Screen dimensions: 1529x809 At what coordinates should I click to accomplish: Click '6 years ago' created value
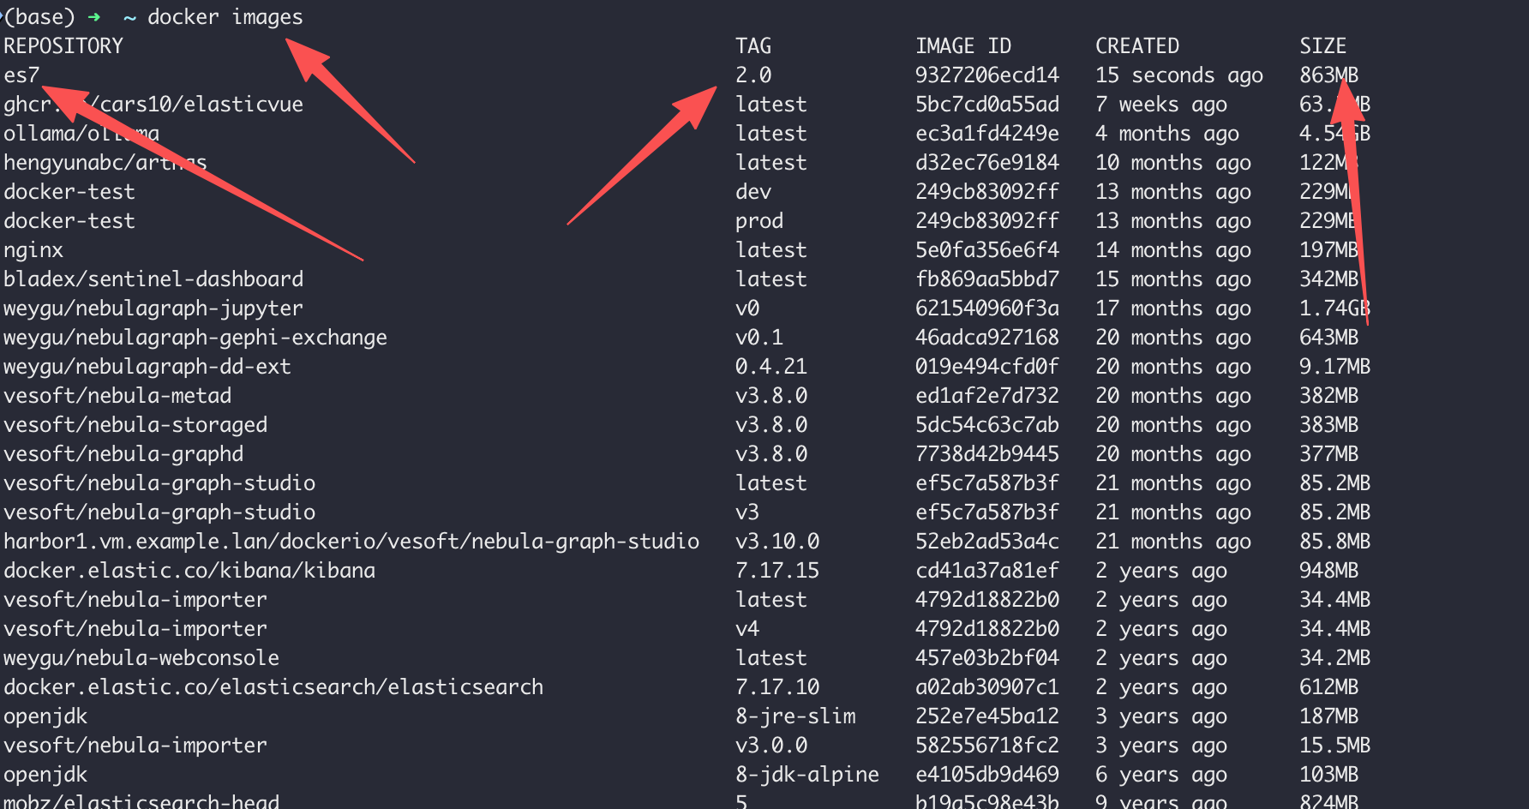pyautogui.click(x=1161, y=775)
